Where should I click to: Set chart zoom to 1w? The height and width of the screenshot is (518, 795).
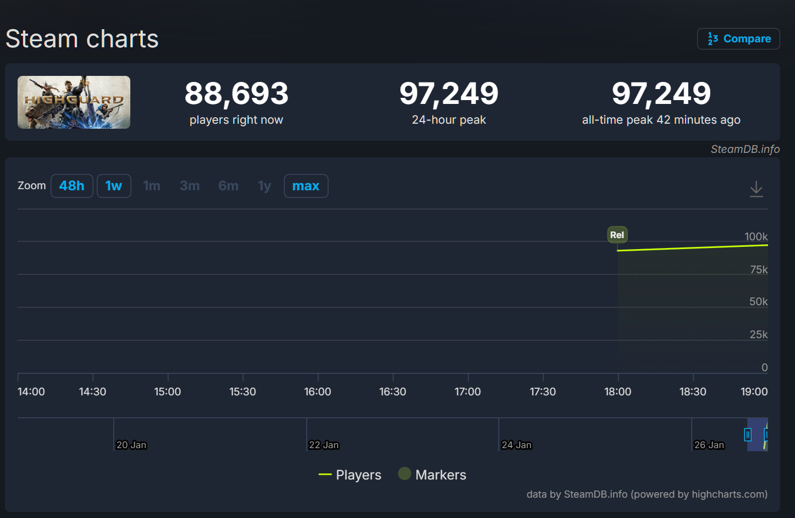[x=114, y=186]
